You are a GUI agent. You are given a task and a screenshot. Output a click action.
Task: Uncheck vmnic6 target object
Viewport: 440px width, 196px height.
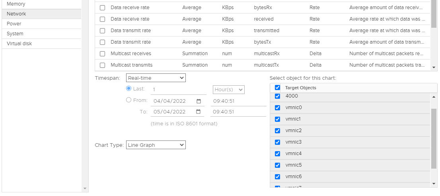pyautogui.click(x=278, y=177)
